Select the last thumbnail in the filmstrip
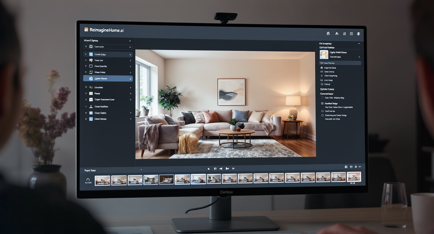Image resolution: width=434 pixels, height=234 pixels. [x=354, y=177]
